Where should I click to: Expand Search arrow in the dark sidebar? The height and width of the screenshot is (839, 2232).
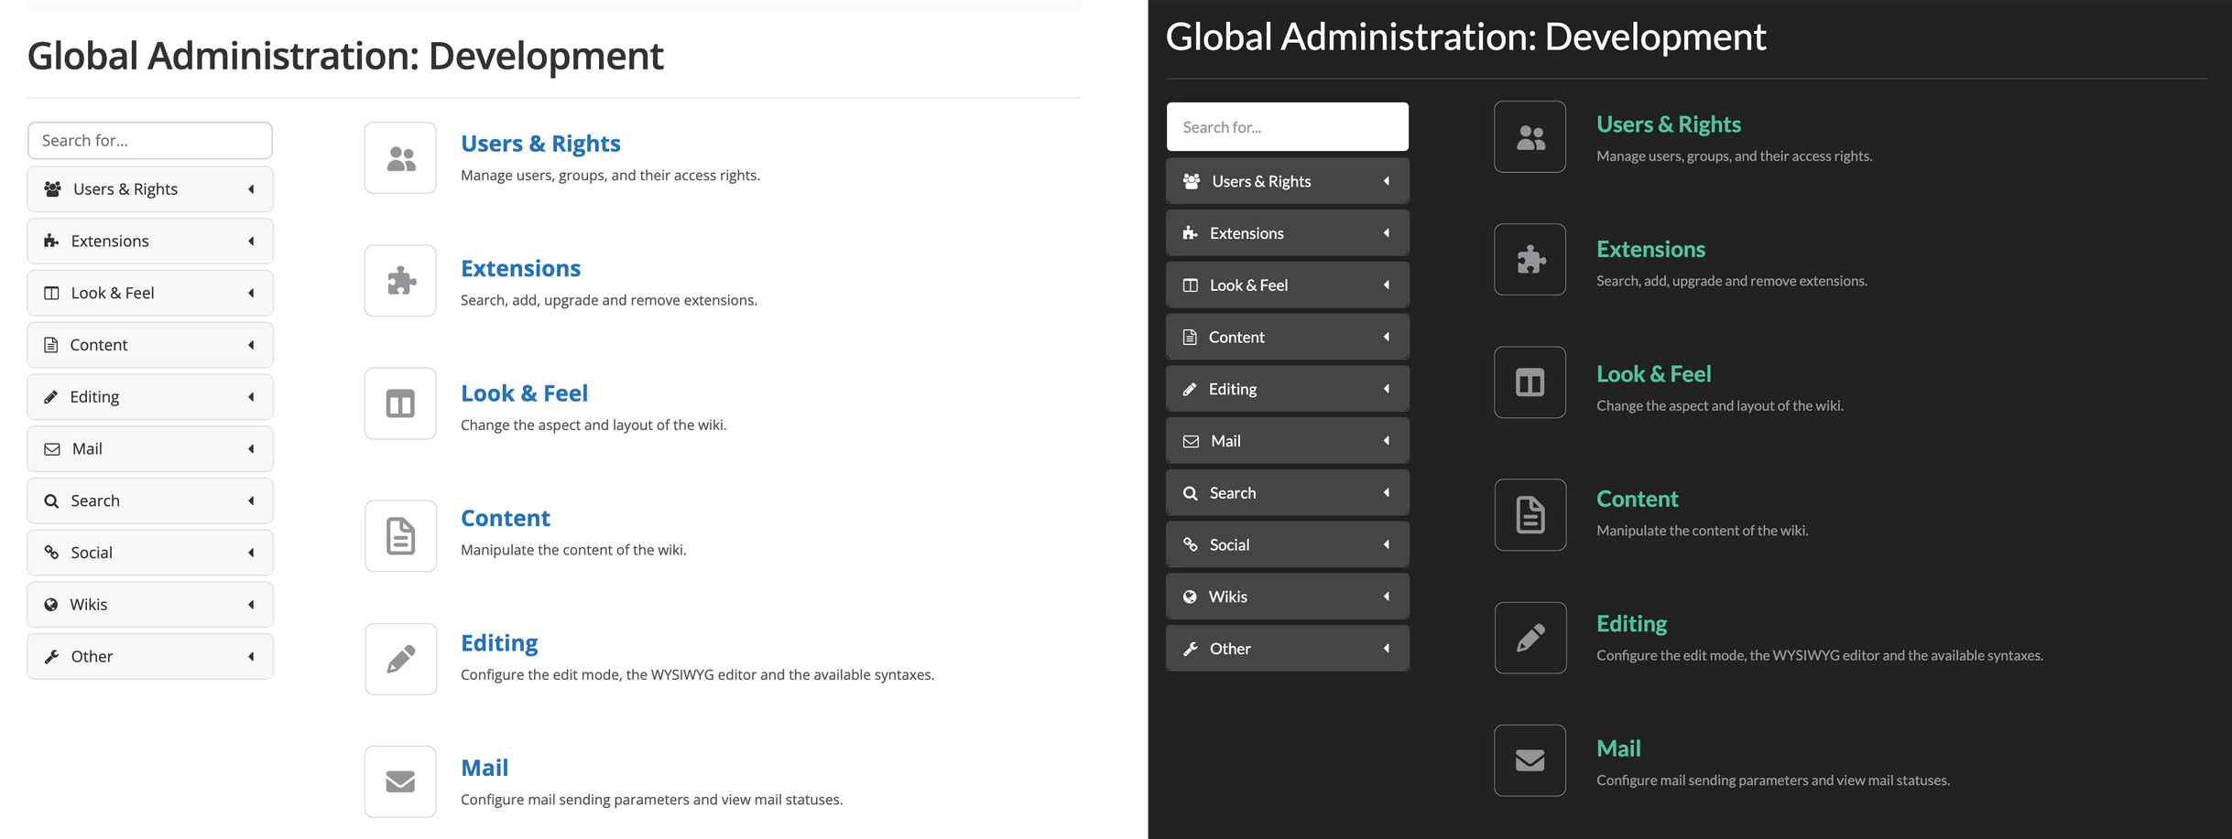click(1386, 493)
